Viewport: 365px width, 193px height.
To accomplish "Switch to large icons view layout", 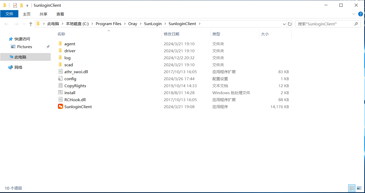I will [359, 188].
